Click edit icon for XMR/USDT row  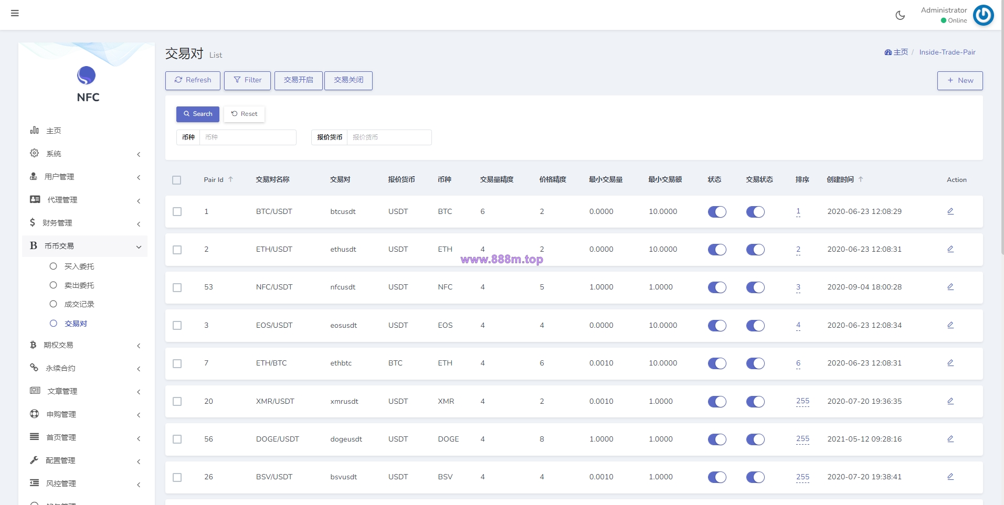950,401
